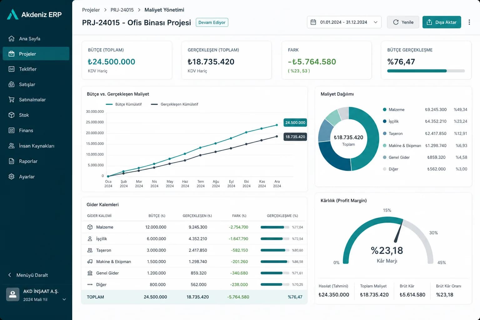Select the Stok box icon
Screen dimensions: 480x320
click(x=12, y=115)
